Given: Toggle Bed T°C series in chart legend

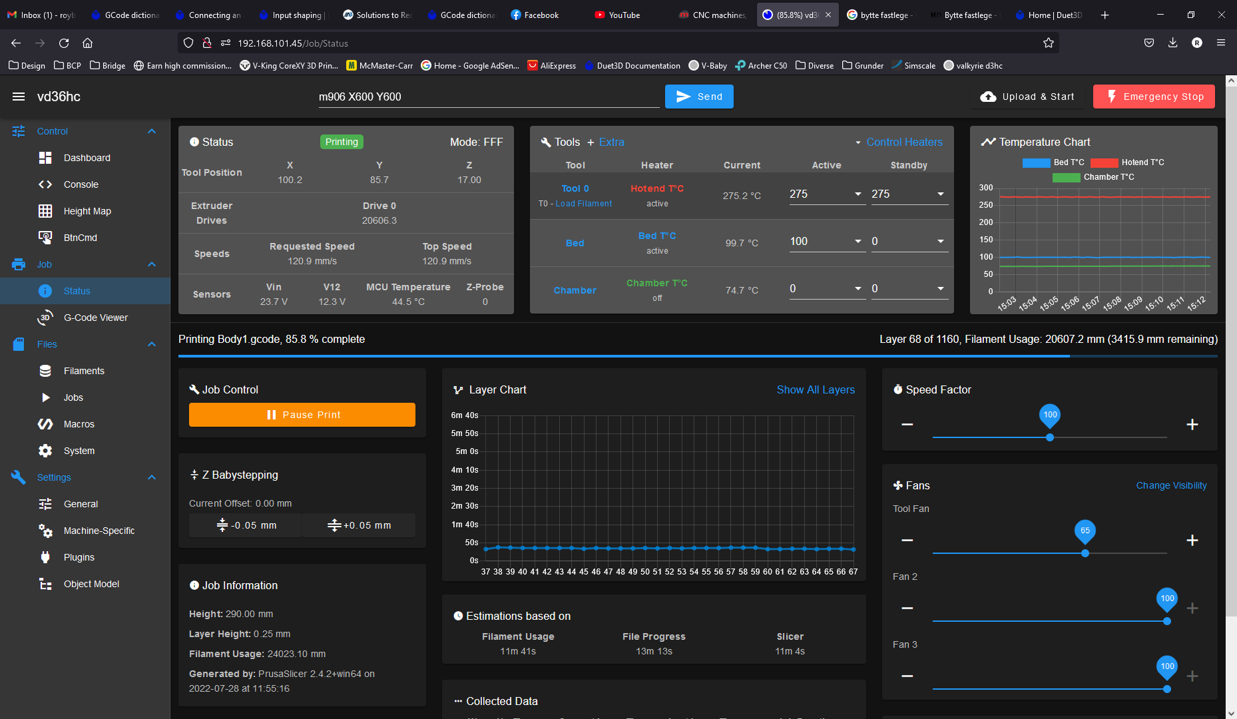Looking at the screenshot, I should point(1053,162).
